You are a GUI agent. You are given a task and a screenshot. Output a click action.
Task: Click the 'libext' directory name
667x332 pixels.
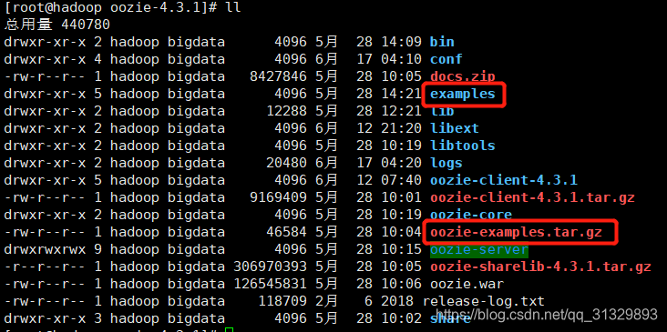coord(455,128)
